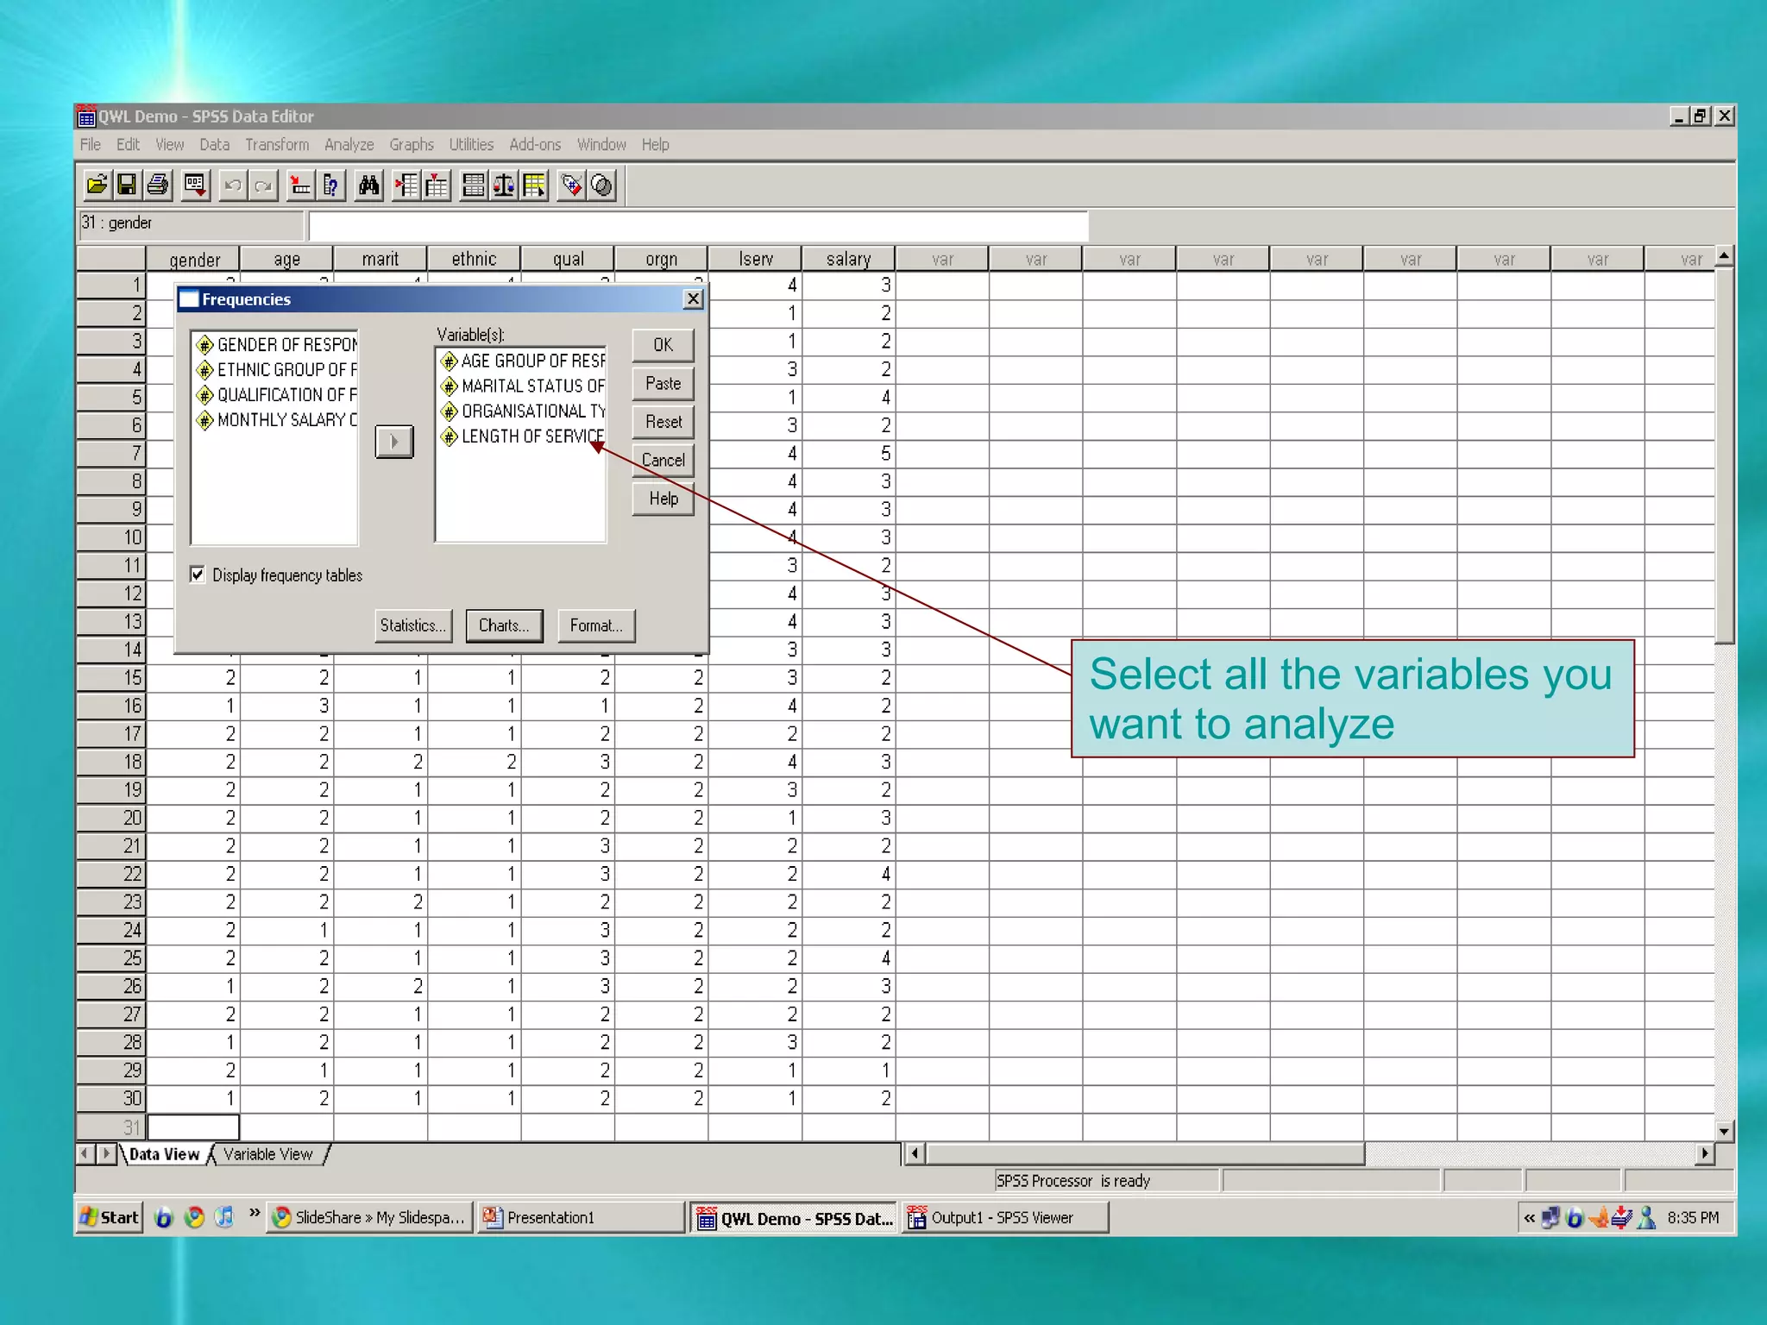Screen dimensions: 1767x1325
Task: Click the Insert Variable icon
Action: [437, 185]
